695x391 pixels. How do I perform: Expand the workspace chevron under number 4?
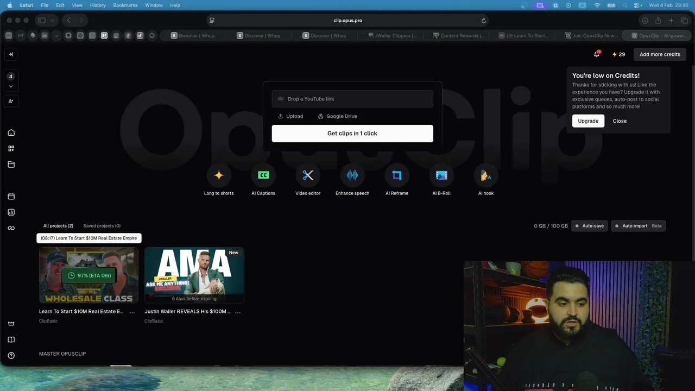coord(11,86)
